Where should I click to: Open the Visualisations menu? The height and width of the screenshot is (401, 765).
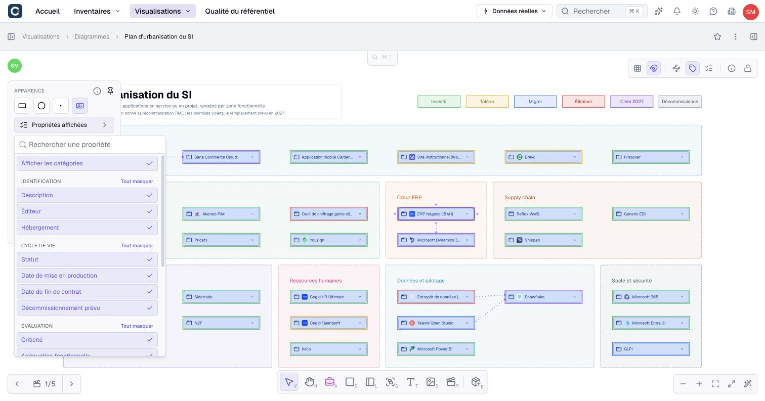[x=162, y=11]
